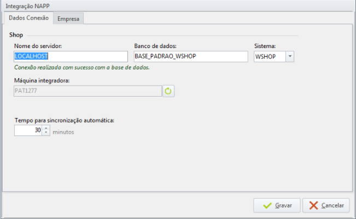
Task: Click into the Banco de dados field
Action: (x=191, y=56)
